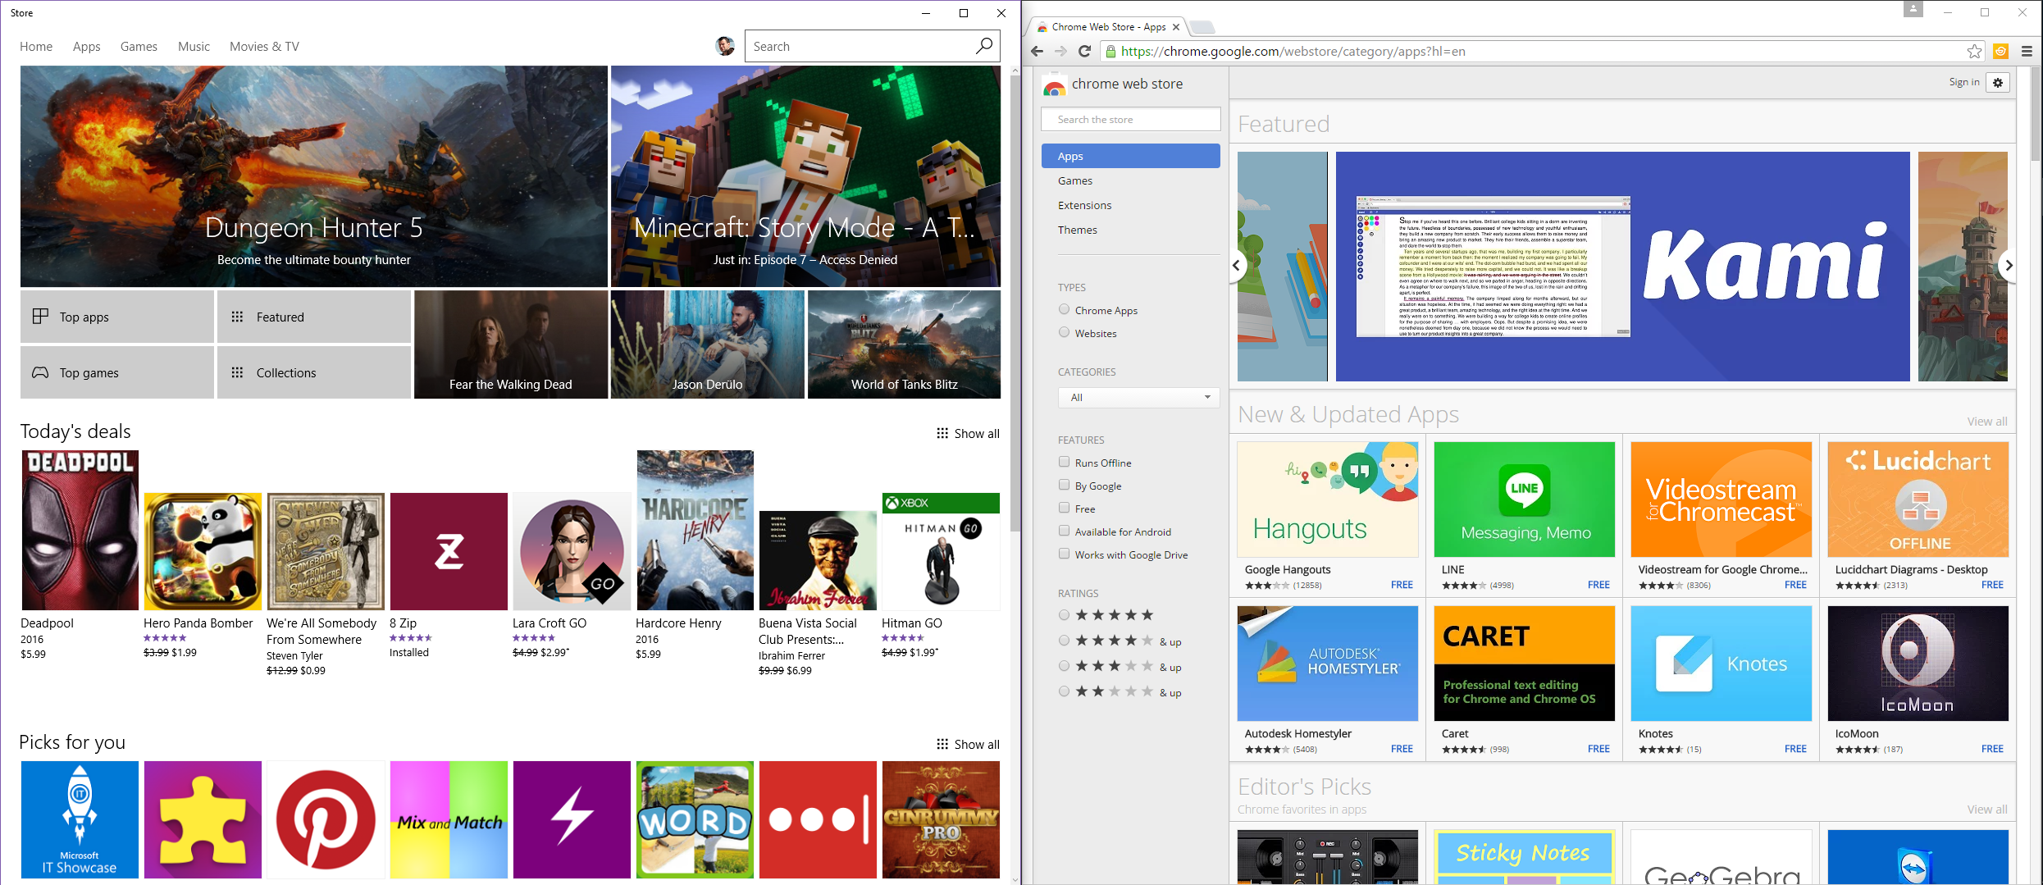Select the four stars & up filter
Viewport: 2043px width, 885px height.
pos(1064,640)
